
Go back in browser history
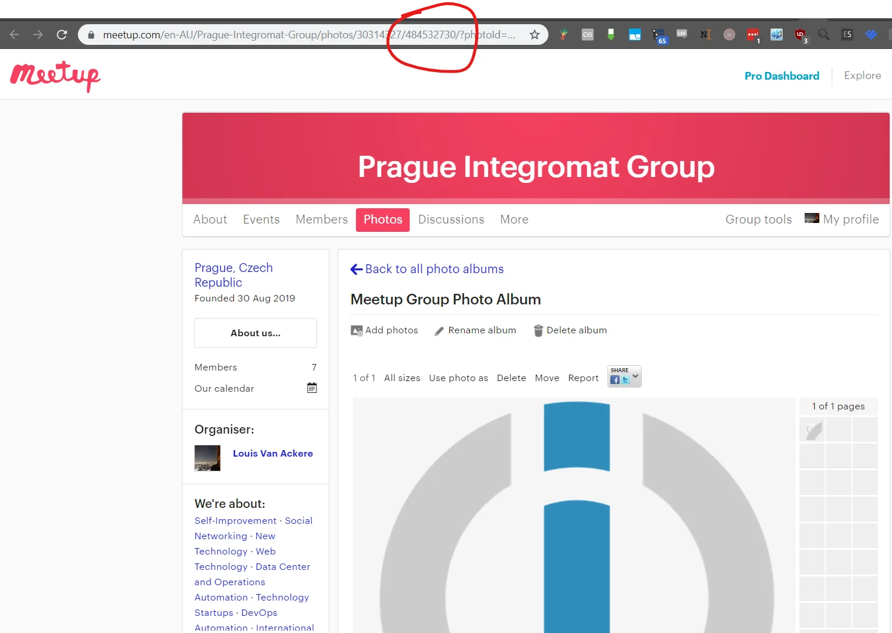click(15, 35)
